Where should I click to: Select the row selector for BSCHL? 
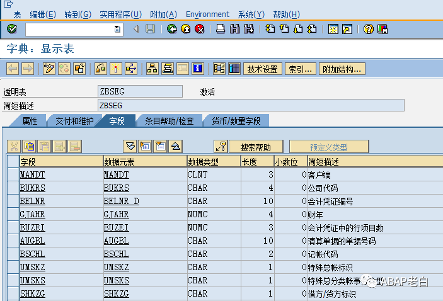(13, 254)
